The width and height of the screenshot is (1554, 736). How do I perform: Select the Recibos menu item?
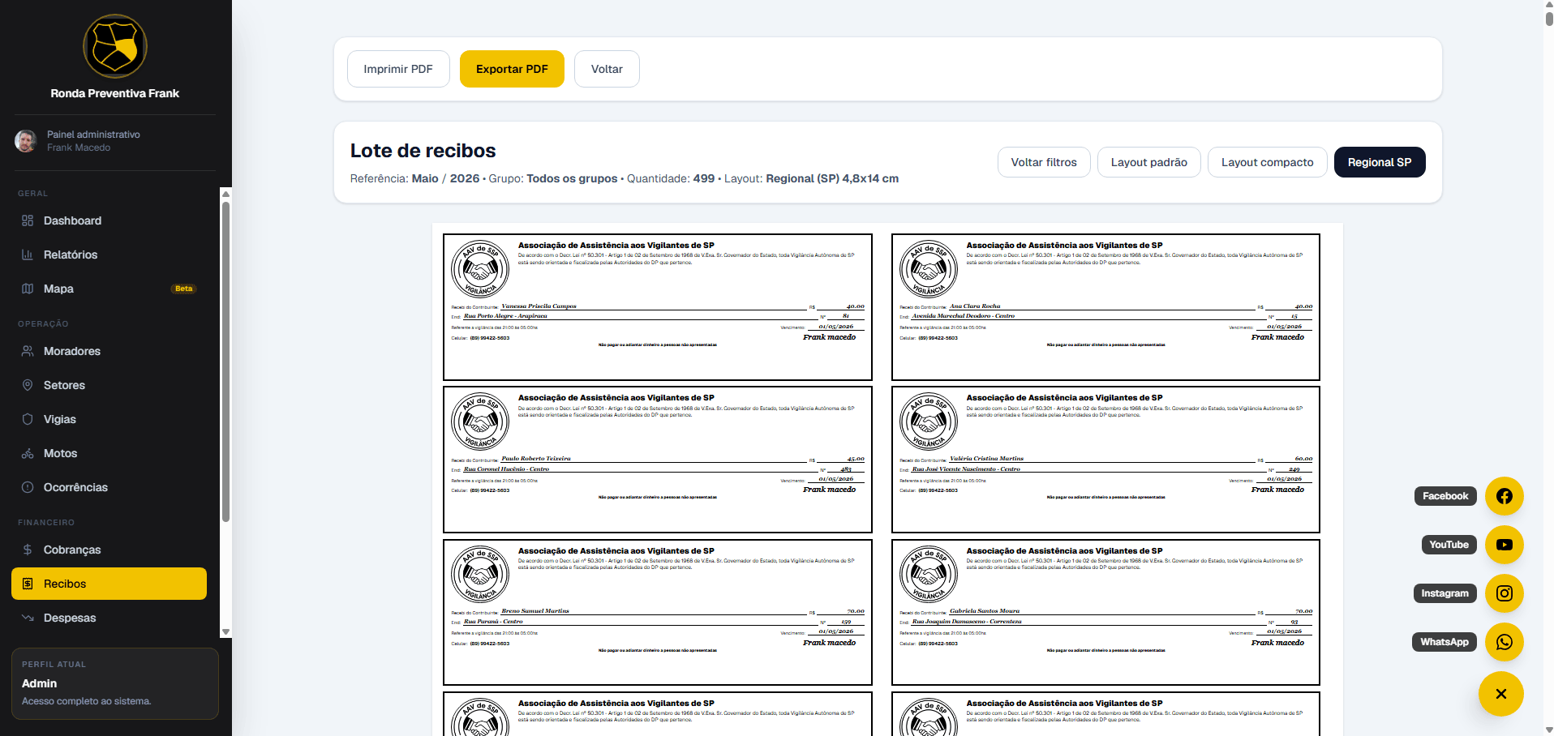tap(109, 584)
